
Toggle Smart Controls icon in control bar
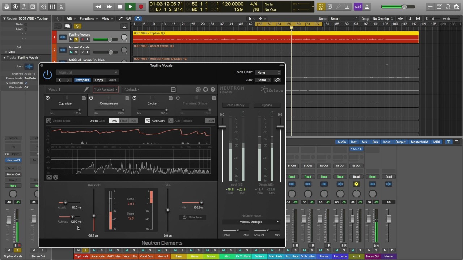(x=44, y=6)
